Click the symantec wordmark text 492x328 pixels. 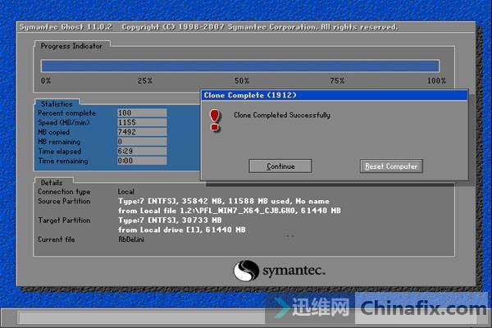tap(294, 271)
